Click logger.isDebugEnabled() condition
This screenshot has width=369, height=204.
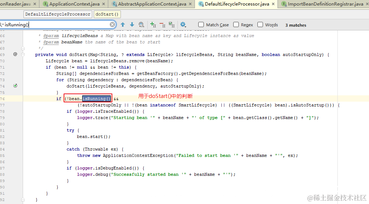coord(108,168)
